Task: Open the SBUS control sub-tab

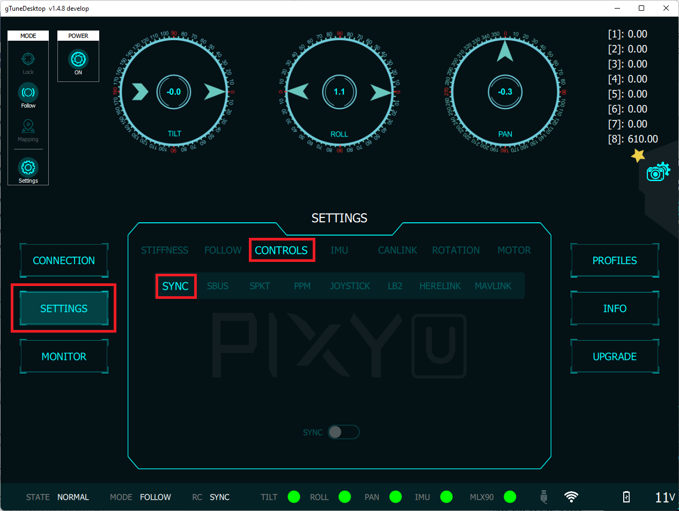Action: click(218, 286)
